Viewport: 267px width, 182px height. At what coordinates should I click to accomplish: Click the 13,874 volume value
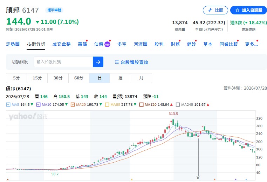pyautogui.click(x=180, y=23)
